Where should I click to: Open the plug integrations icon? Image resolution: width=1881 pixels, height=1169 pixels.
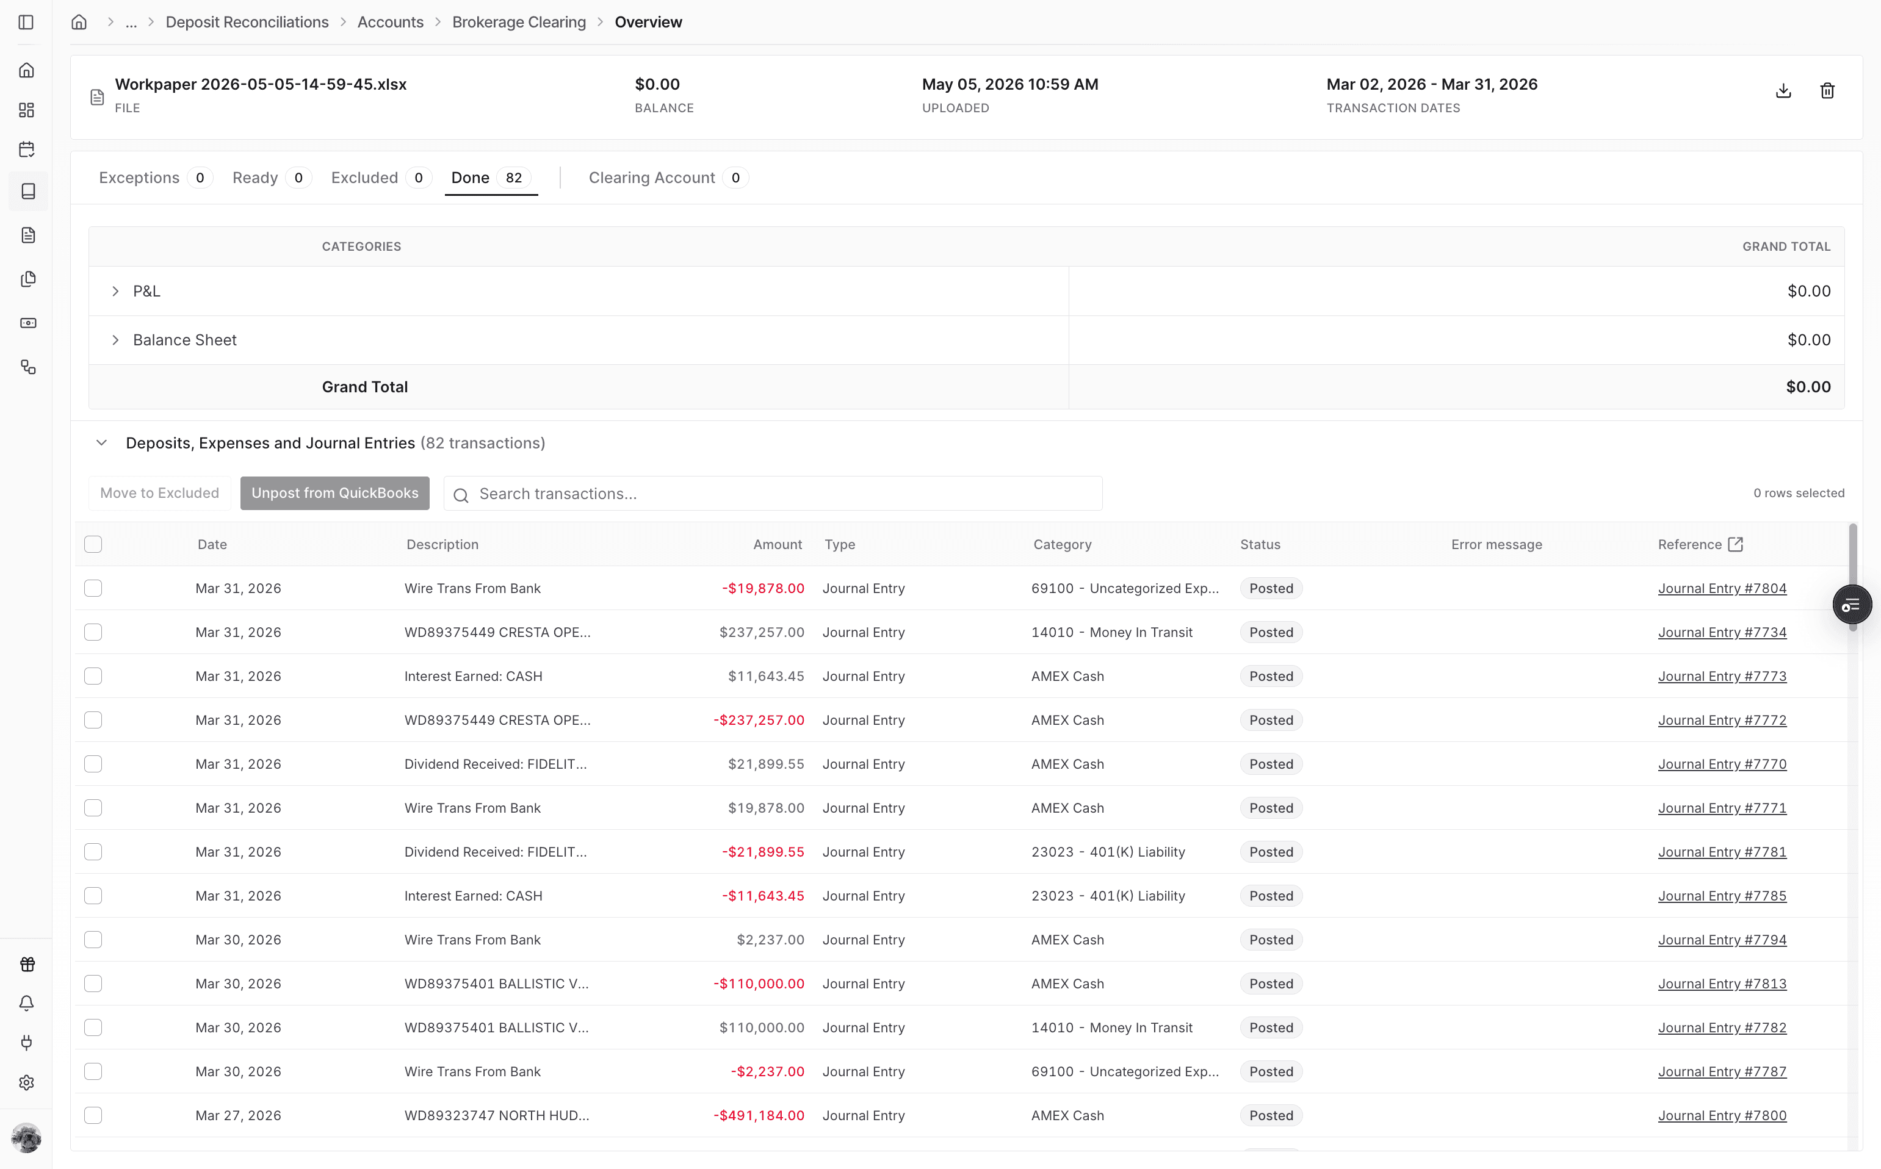[27, 1043]
